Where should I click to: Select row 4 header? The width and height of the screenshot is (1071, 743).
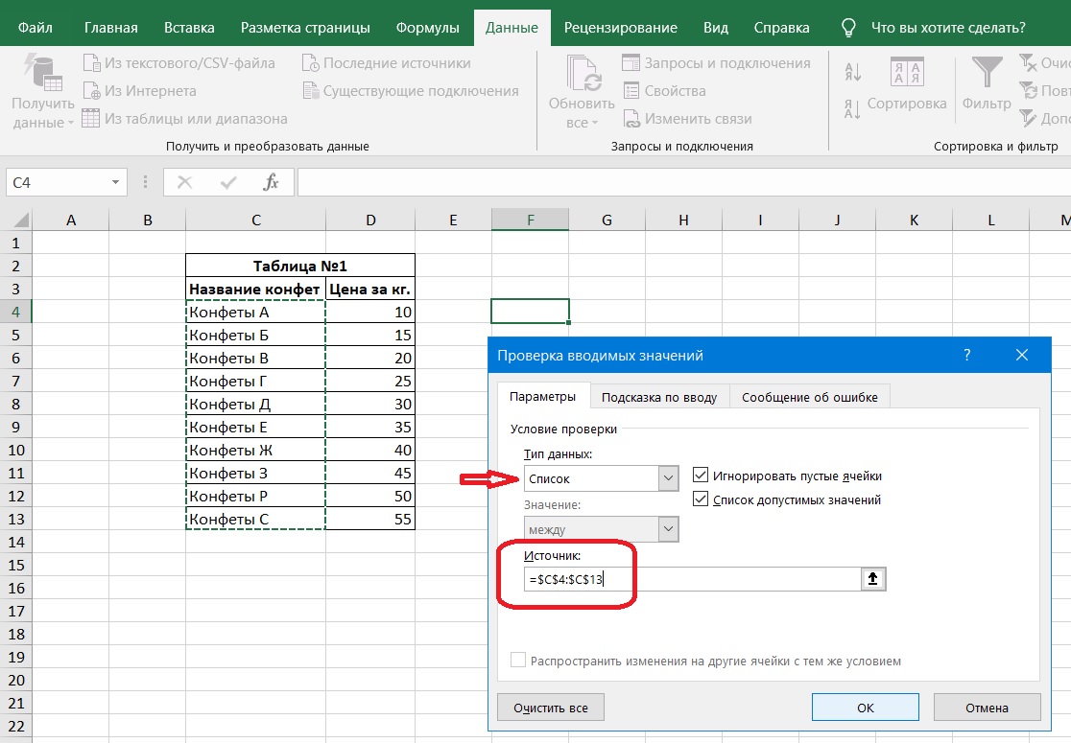pyautogui.click(x=15, y=312)
